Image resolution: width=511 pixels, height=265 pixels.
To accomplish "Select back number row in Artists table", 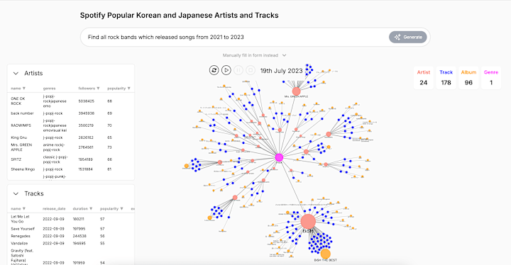I will tap(71, 113).
